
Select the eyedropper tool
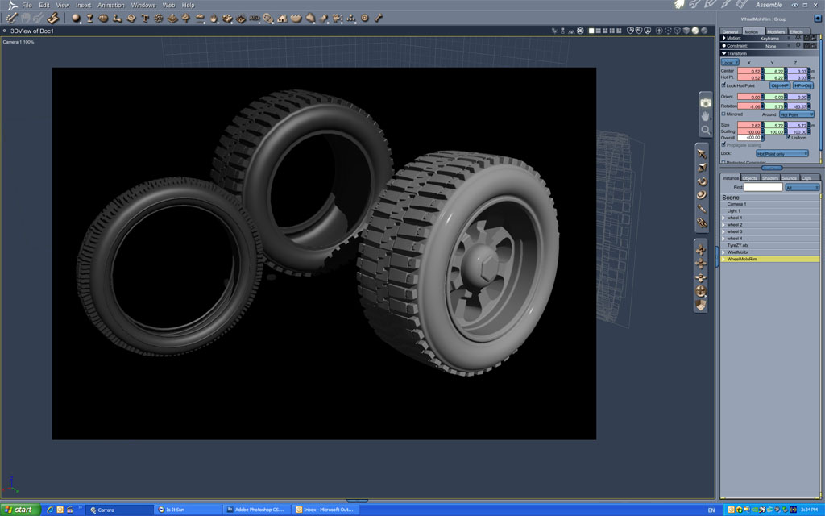(702, 209)
